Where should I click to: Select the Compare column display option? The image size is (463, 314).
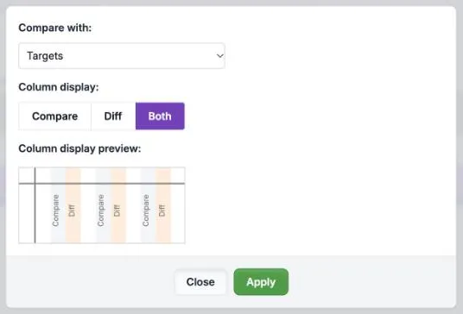coord(55,116)
